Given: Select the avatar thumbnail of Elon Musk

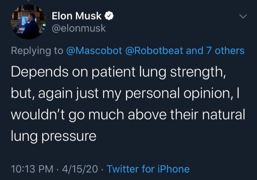Looking at the screenshot, I should tap(29, 22).
